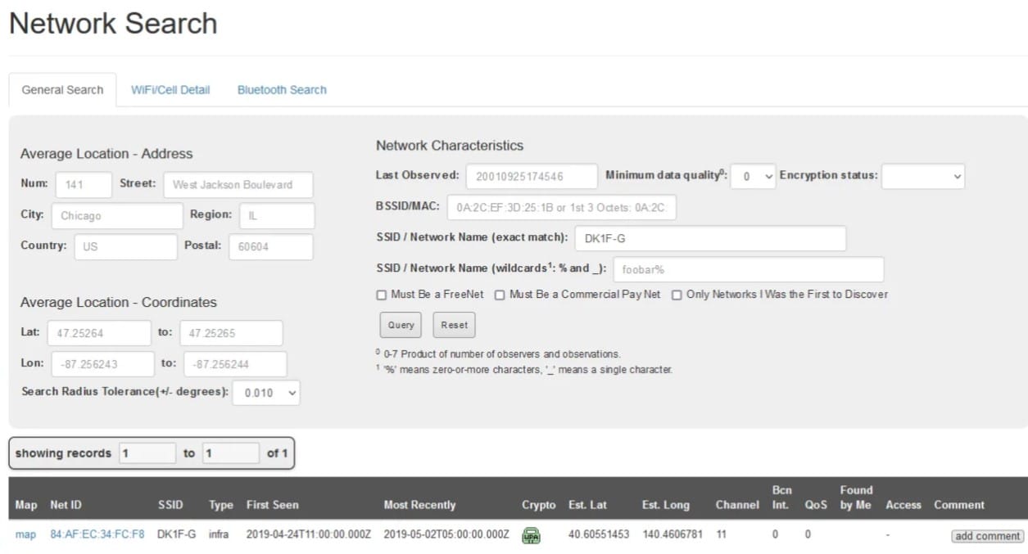The image size is (1028, 554).
Task: Click the add comment button
Action: (x=987, y=536)
